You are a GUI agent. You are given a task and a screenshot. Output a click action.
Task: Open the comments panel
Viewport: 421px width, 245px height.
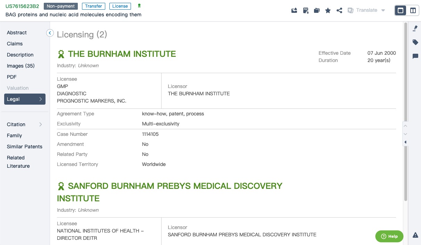pos(415,56)
